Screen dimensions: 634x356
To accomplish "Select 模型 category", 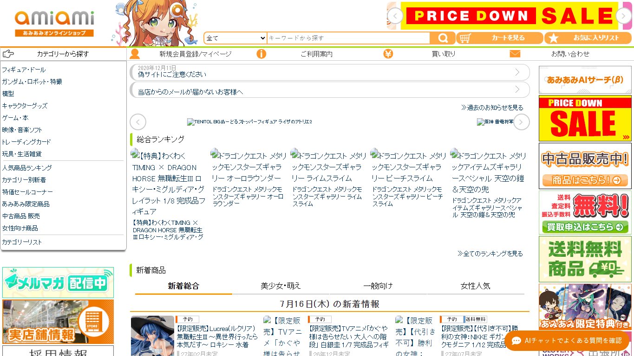I will click(8, 94).
